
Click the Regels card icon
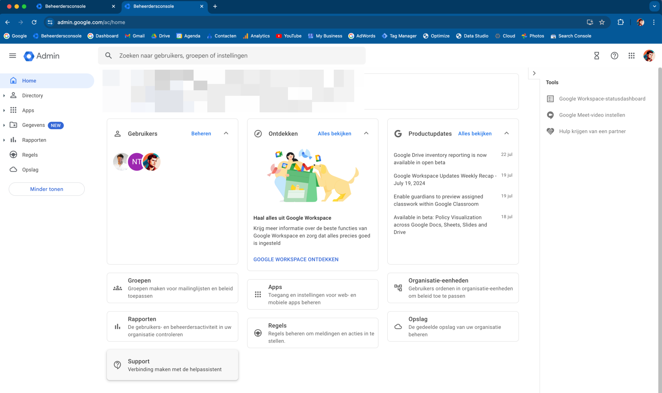(258, 333)
